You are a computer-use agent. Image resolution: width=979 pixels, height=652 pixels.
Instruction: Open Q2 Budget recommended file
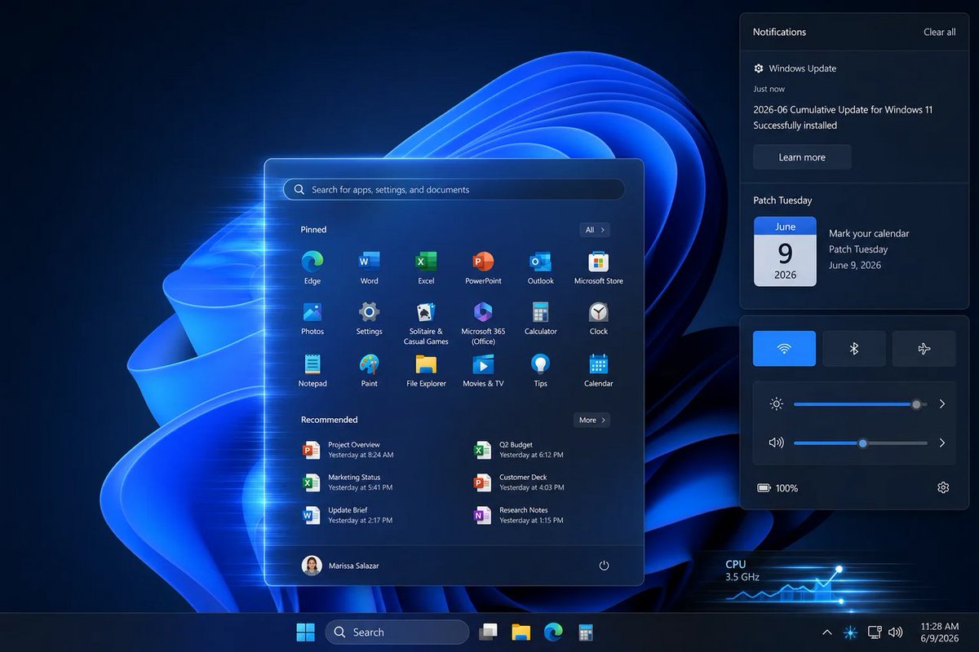point(521,449)
